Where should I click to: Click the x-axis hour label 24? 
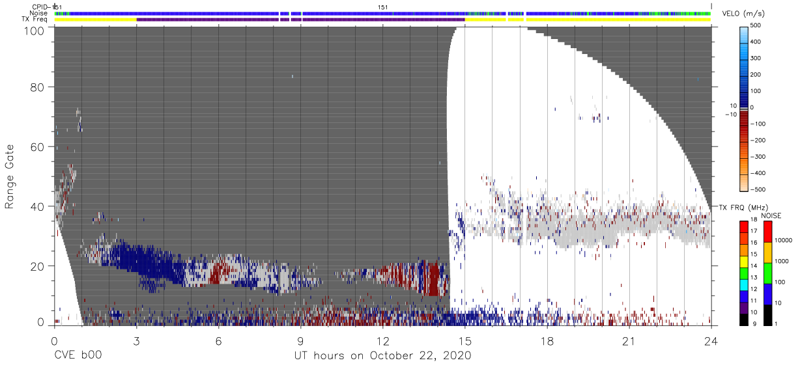[711, 340]
